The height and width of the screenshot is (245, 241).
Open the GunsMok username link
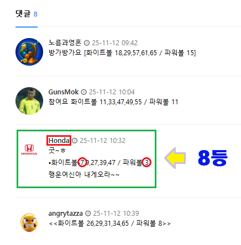[64, 92]
